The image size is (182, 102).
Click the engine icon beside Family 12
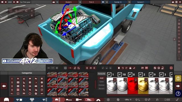point(103,2)
